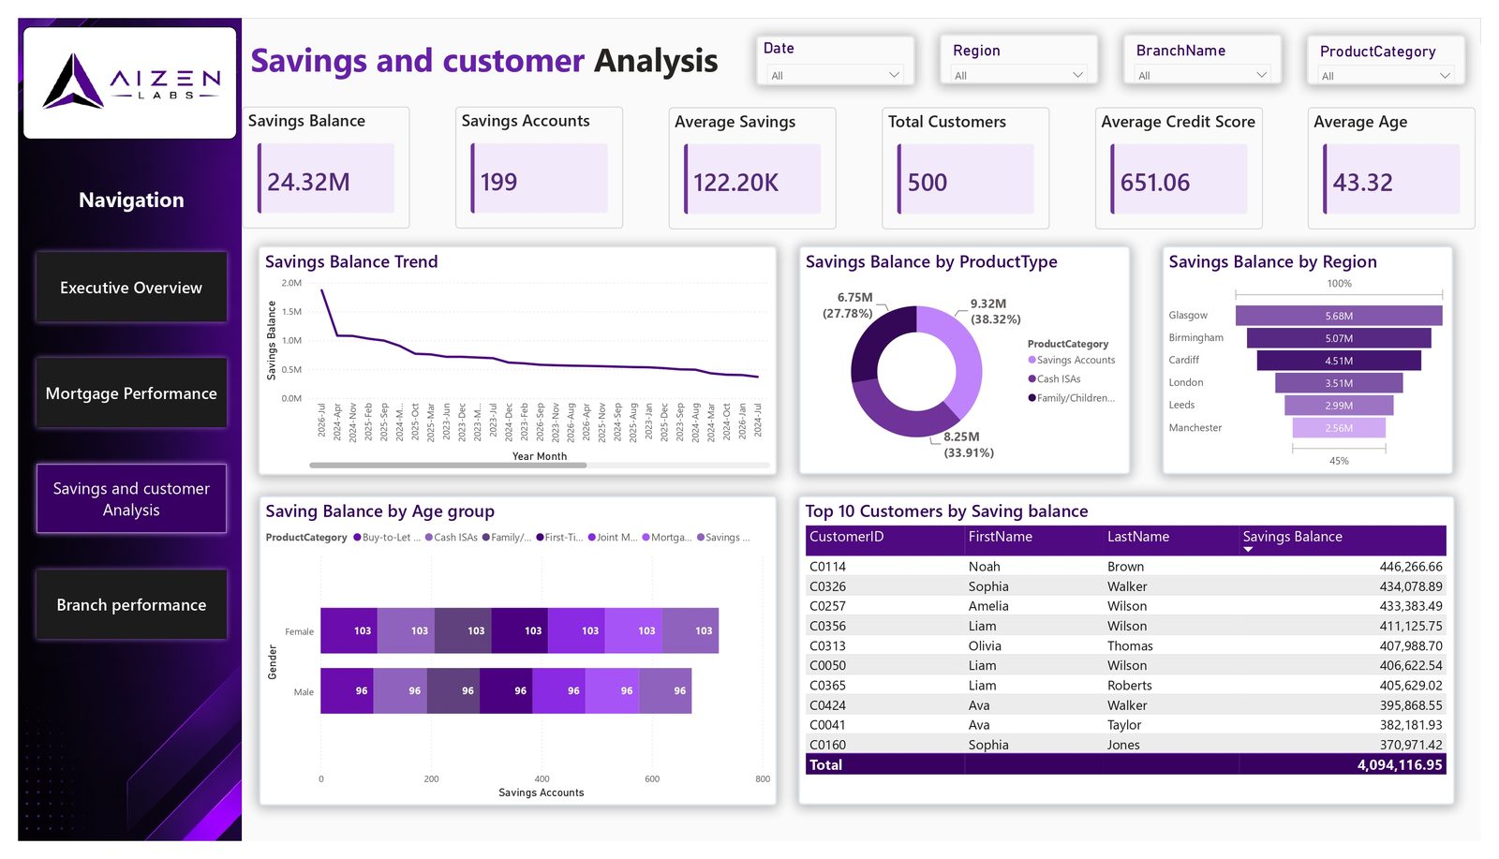Click Saving Balance by Age group title
The image size is (1499, 859).
click(379, 511)
